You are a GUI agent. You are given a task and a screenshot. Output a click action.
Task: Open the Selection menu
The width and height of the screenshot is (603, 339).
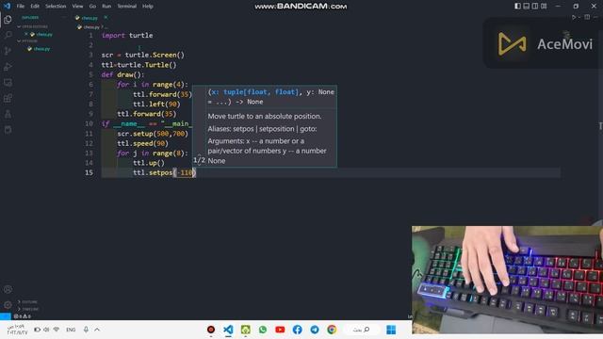(56, 7)
